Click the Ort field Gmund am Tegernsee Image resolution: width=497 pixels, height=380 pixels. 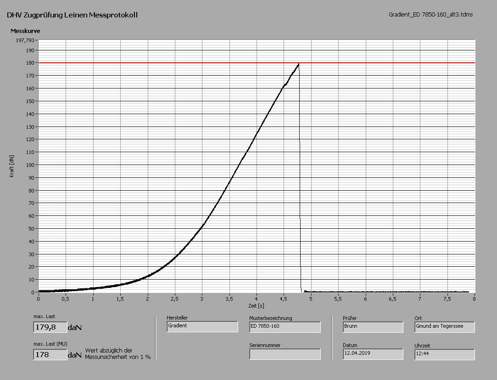coord(445,327)
